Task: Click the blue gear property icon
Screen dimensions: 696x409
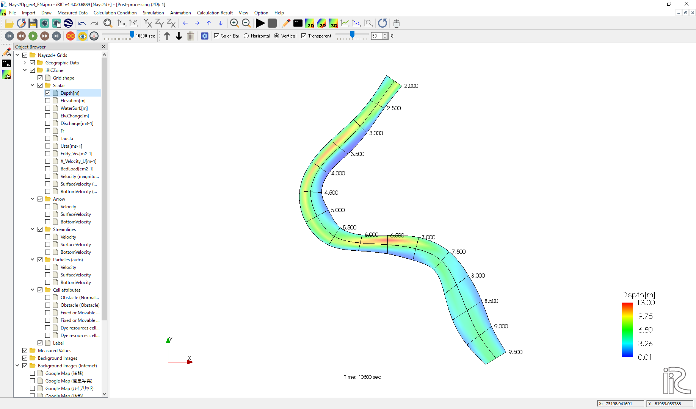Action: point(205,36)
